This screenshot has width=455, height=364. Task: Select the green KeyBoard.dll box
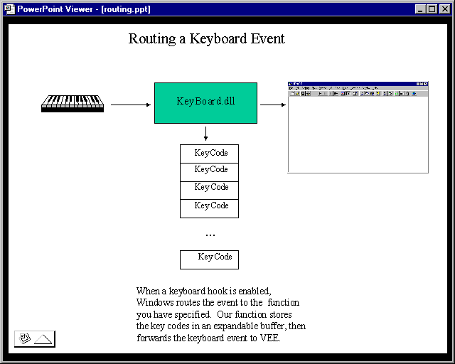[205, 102]
